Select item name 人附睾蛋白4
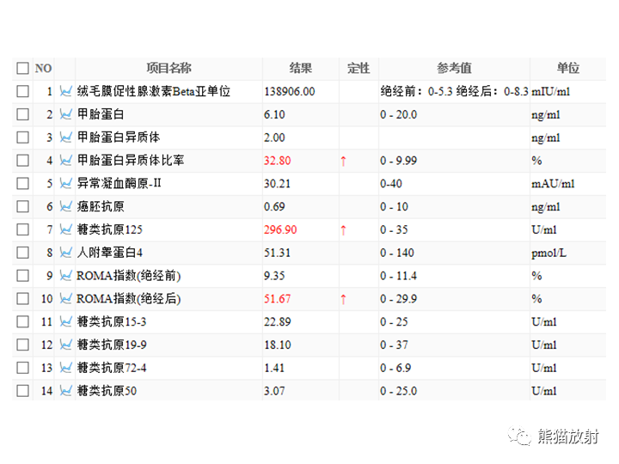This screenshot has height=464, width=619. pos(110,253)
